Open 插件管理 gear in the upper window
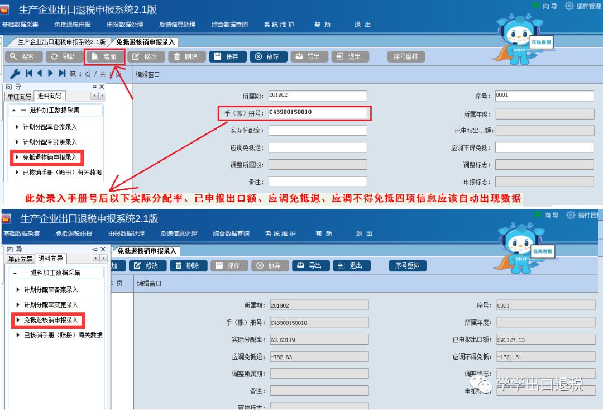 click(583, 6)
